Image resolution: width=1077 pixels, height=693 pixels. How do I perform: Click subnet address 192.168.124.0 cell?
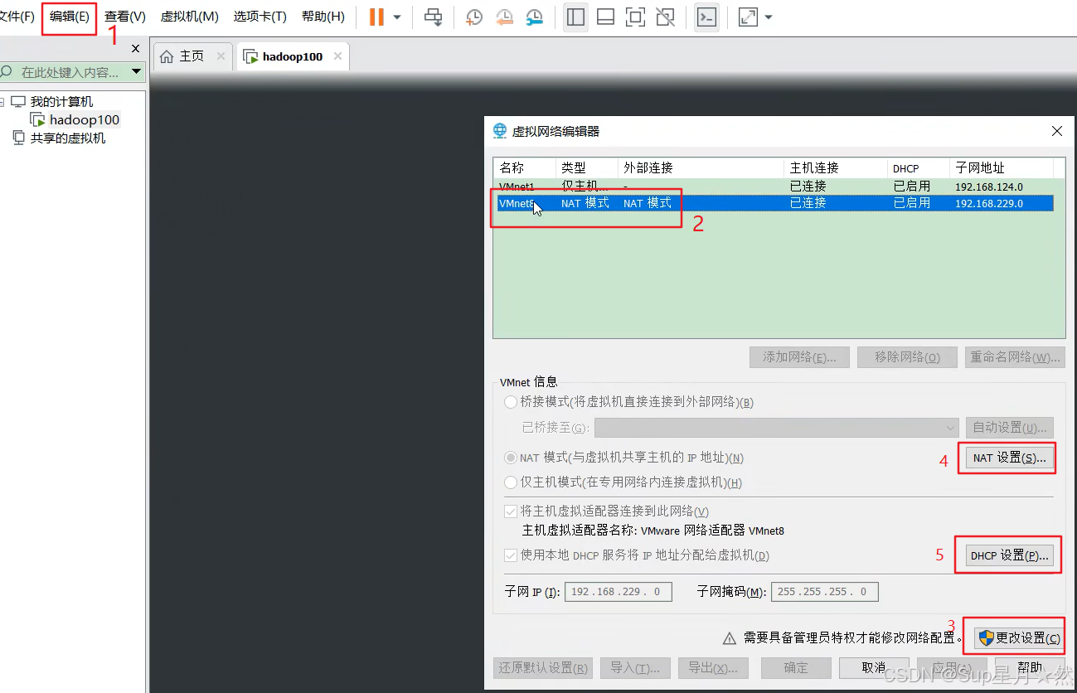[x=988, y=187]
